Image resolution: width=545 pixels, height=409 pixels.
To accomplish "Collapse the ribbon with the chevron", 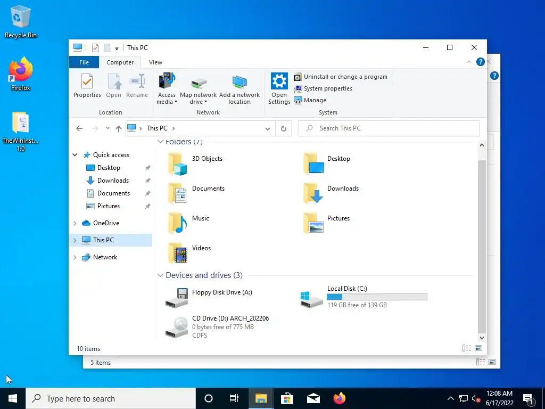I will coord(469,62).
